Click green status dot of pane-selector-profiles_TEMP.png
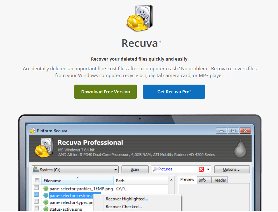Viewport: 278px width, 212px height. click(x=46, y=188)
